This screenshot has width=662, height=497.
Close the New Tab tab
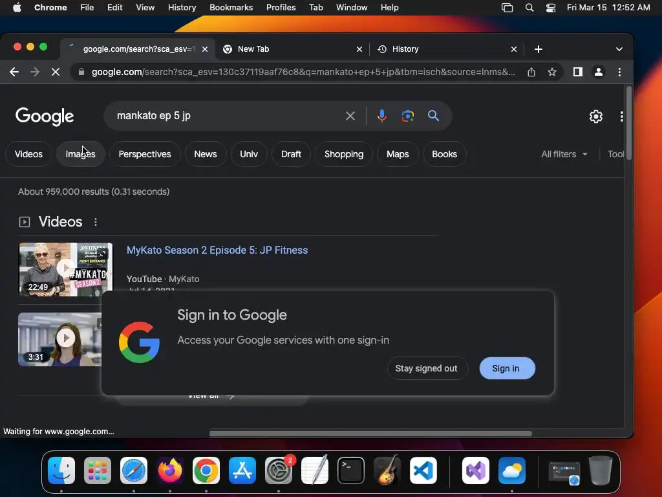pyautogui.click(x=359, y=49)
